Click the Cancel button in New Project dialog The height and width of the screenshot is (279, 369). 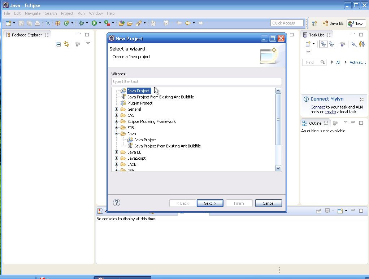click(x=268, y=203)
